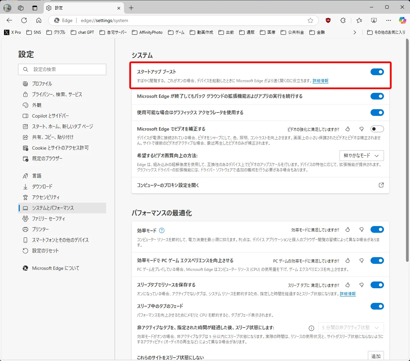Enable Microsoft Edge でビデオを補正する switch
Screen dimensions: 410x361
click(377, 129)
